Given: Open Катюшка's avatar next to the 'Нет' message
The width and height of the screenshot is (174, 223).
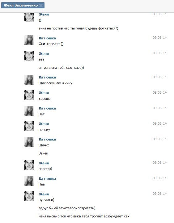Looking at the screenshot, I should point(29,111).
